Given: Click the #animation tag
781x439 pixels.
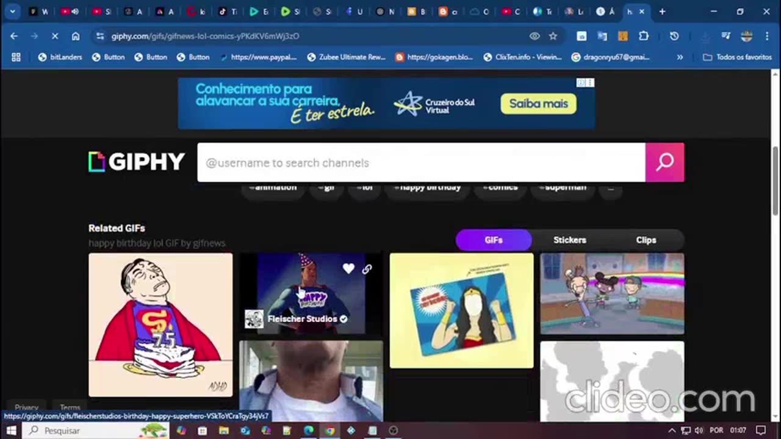Looking at the screenshot, I should coord(272,188).
